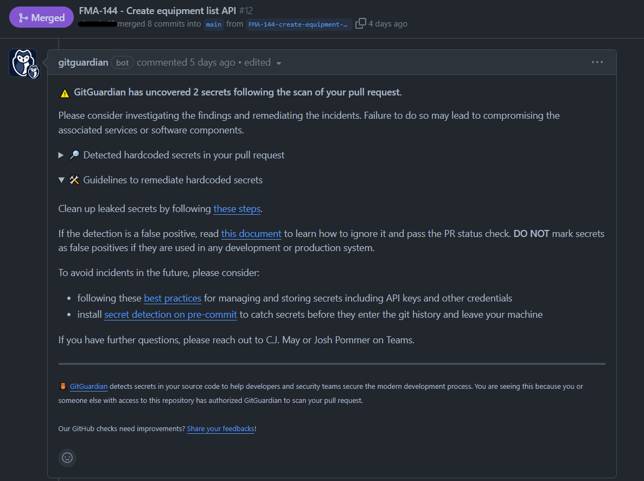Collapse the Guidelines to remediate section
This screenshot has width=644, height=481.
(61, 179)
